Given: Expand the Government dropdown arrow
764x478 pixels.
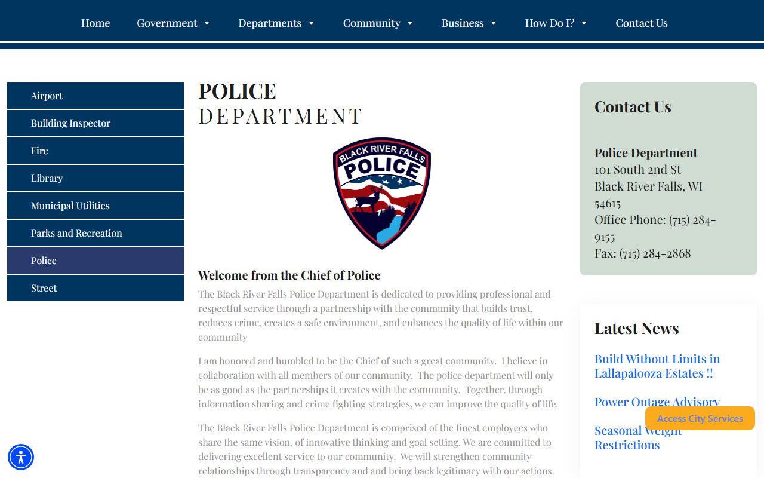Looking at the screenshot, I should (207, 23).
